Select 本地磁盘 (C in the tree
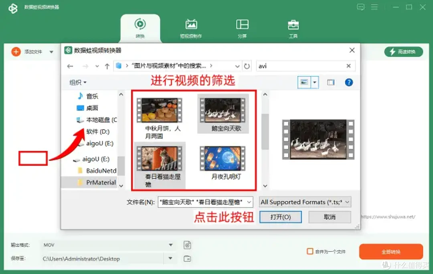This screenshot has width=433, height=274. coord(97,120)
